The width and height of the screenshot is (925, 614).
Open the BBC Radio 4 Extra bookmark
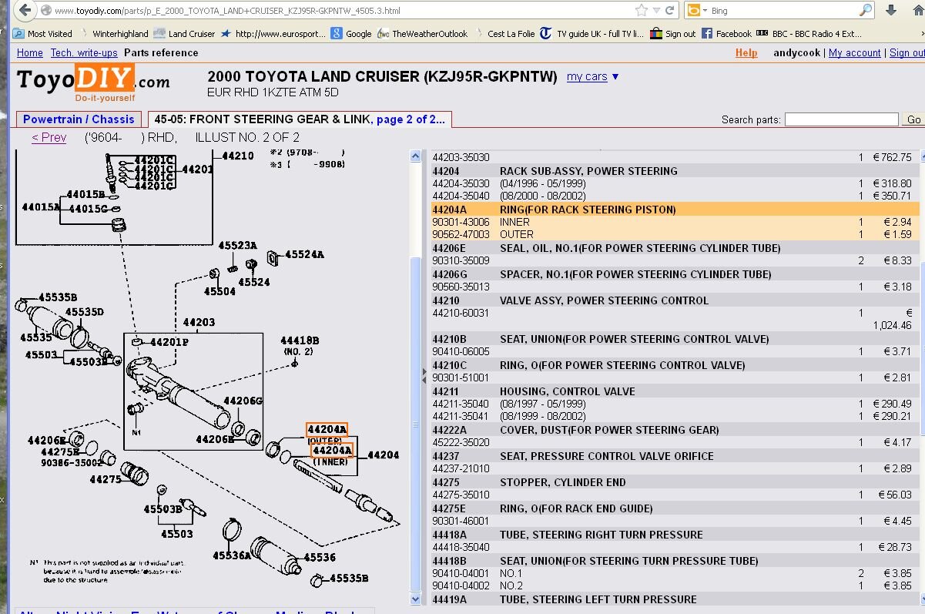tap(809, 34)
